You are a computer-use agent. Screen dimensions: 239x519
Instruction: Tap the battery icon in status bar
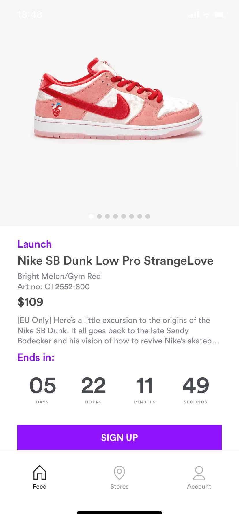tap(220, 14)
